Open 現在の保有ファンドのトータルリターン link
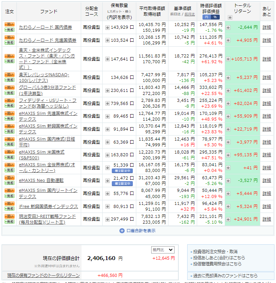The width and height of the screenshot is (276, 283). (44, 275)
